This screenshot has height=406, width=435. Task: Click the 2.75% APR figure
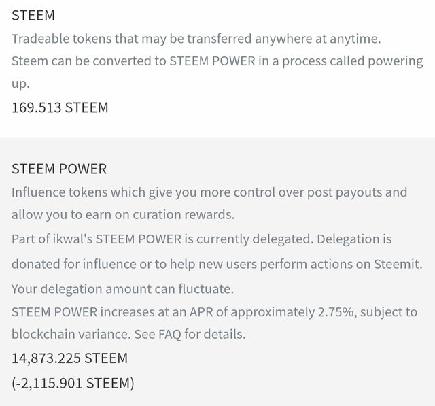pyautogui.click(x=336, y=312)
